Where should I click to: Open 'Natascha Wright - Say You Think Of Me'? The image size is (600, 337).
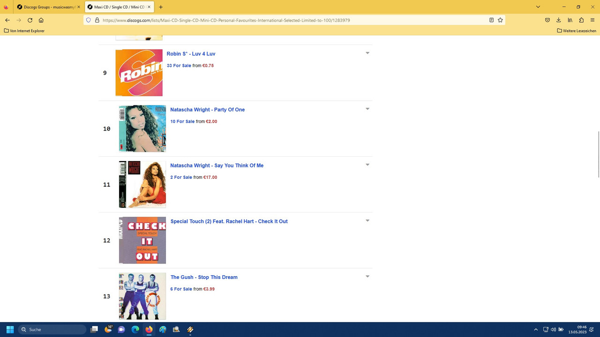[217, 165]
